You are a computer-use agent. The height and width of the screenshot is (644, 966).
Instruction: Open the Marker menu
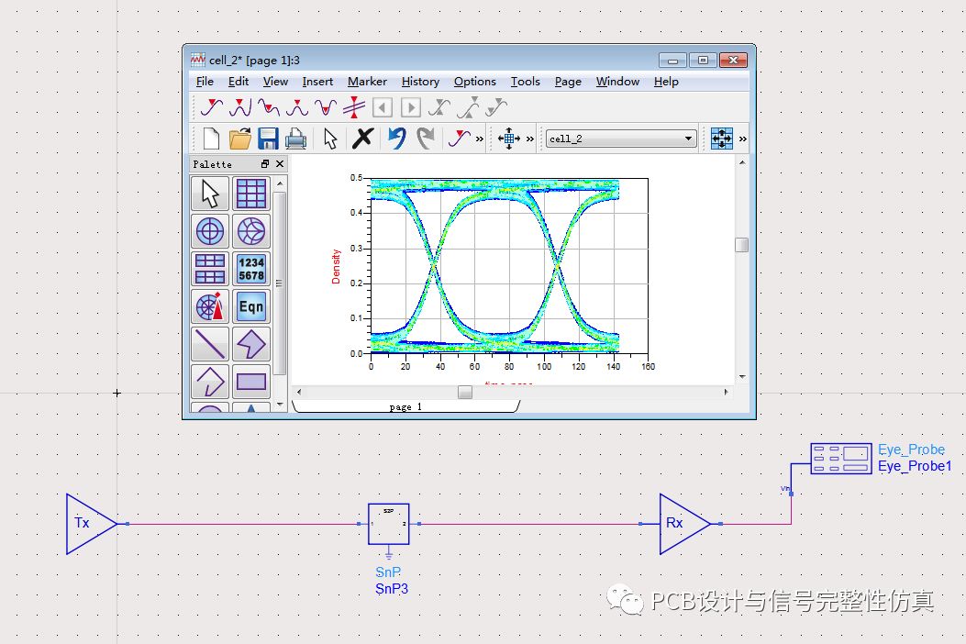point(367,82)
